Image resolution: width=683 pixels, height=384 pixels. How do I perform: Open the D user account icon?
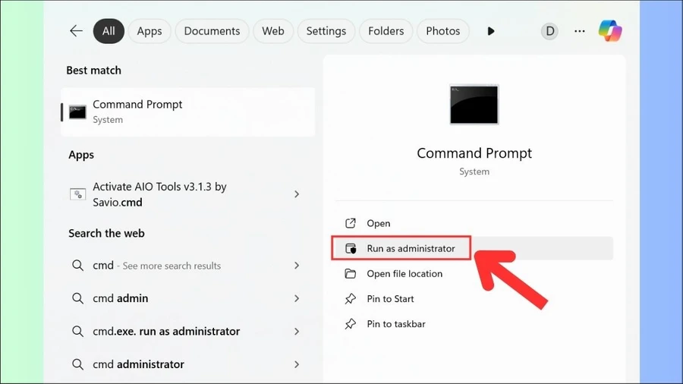(549, 31)
